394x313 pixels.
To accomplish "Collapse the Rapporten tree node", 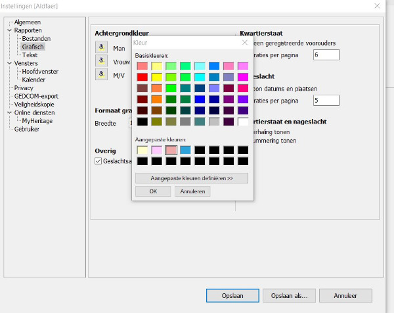I will (9, 30).
